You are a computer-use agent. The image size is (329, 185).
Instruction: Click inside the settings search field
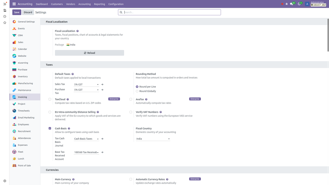170,12
